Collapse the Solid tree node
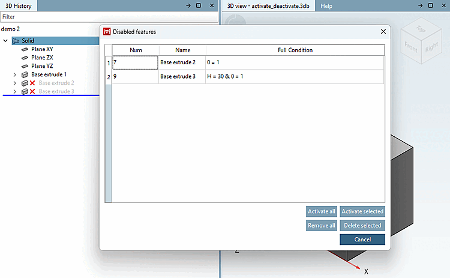450x278 pixels. (x=5, y=41)
